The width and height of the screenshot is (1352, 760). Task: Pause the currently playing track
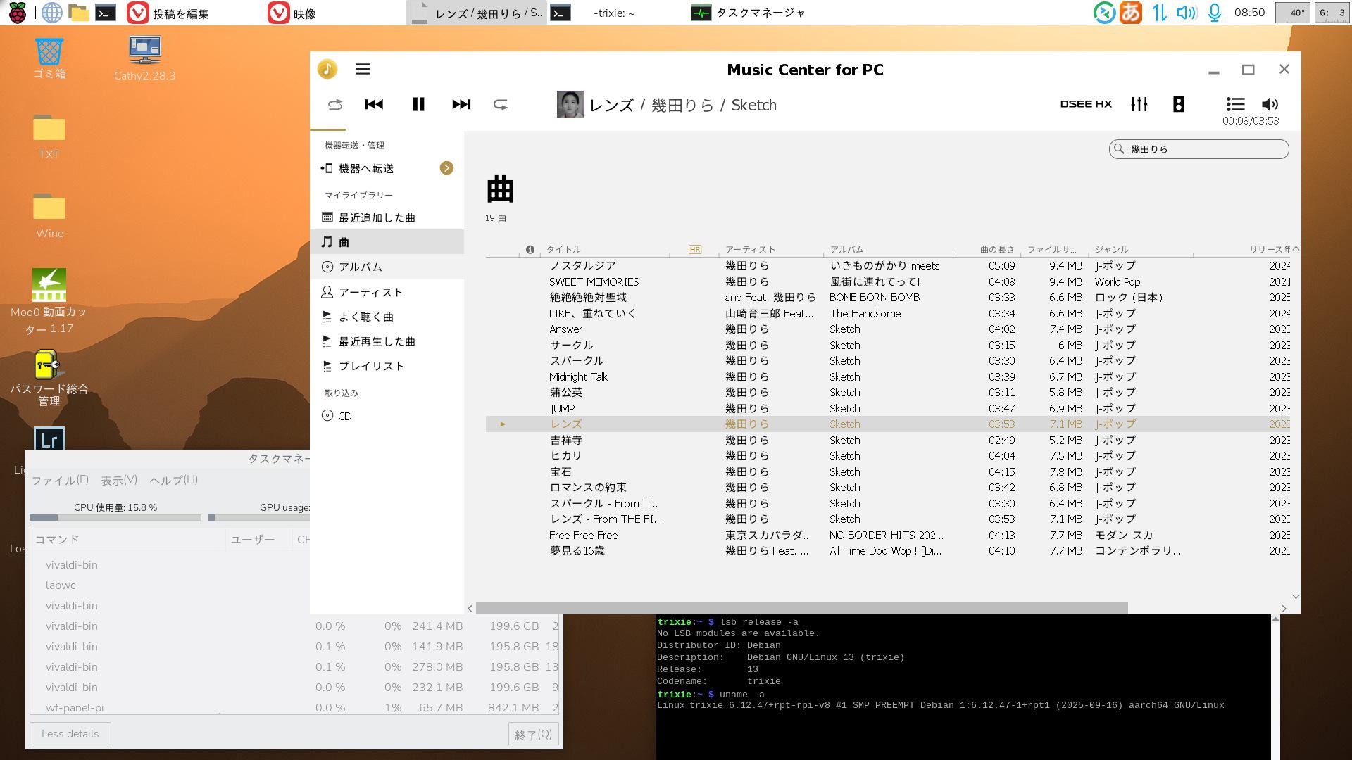click(418, 104)
